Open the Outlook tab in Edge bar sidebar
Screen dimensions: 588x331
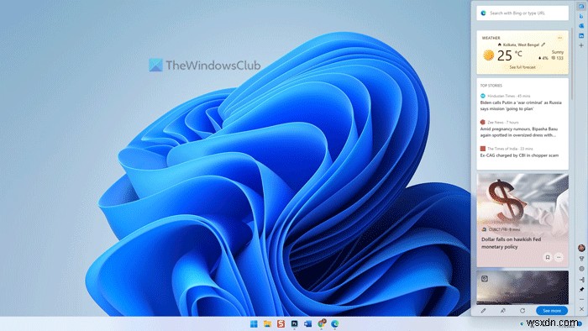pyautogui.click(x=581, y=26)
